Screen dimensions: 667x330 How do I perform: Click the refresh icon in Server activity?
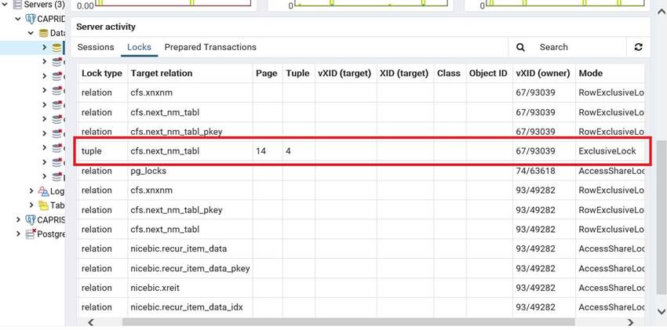pyautogui.click(x=638, y=47)
